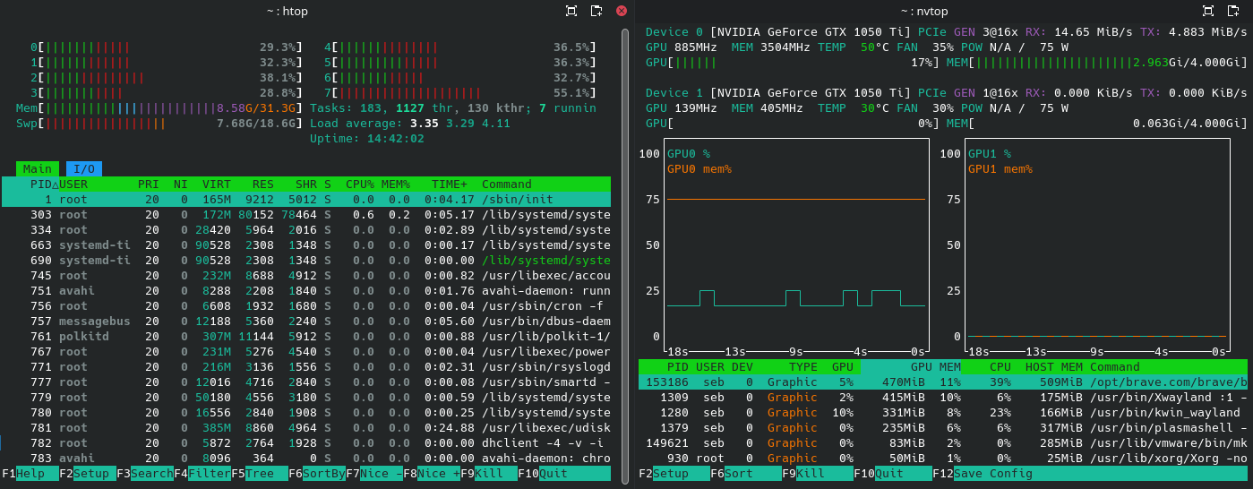Switch to the I/O tab in htop
The image size is (1253, 489).
pos(84,168)
